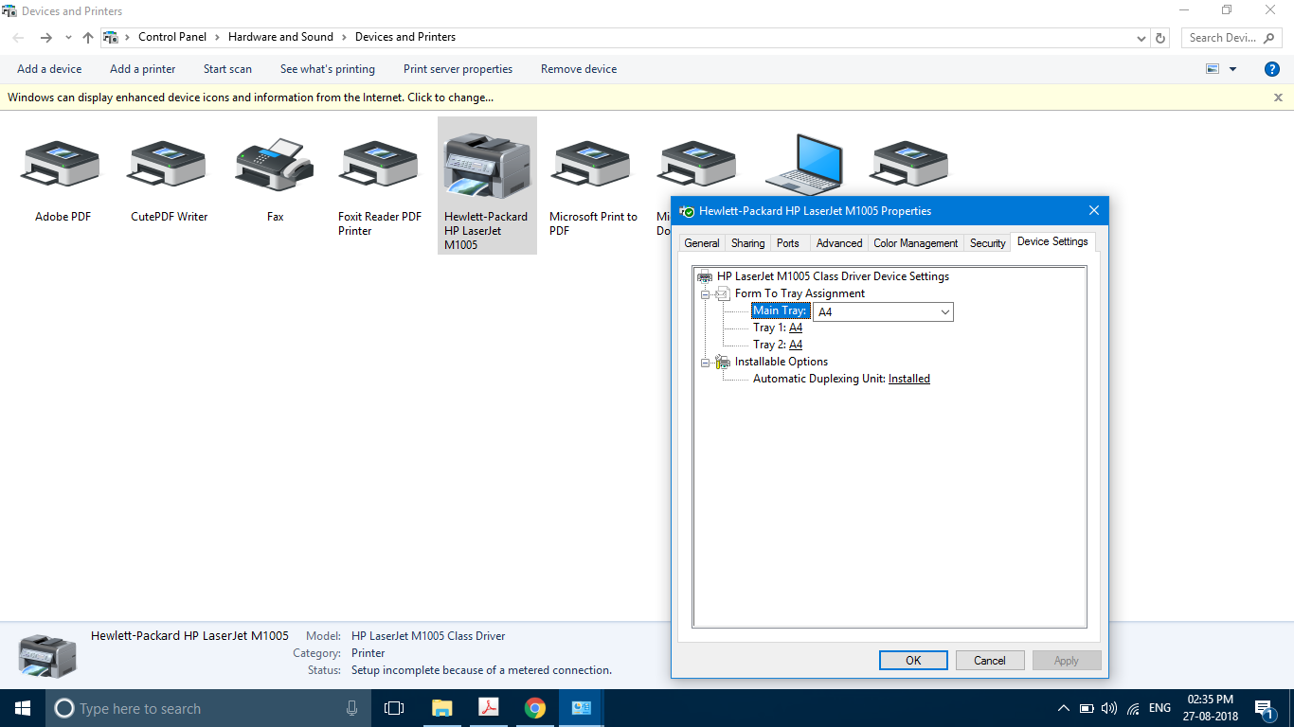The image size is (1294, 727).
Task: Launch Google Chrome from the taskbar
Action: [x=535, y=708]
